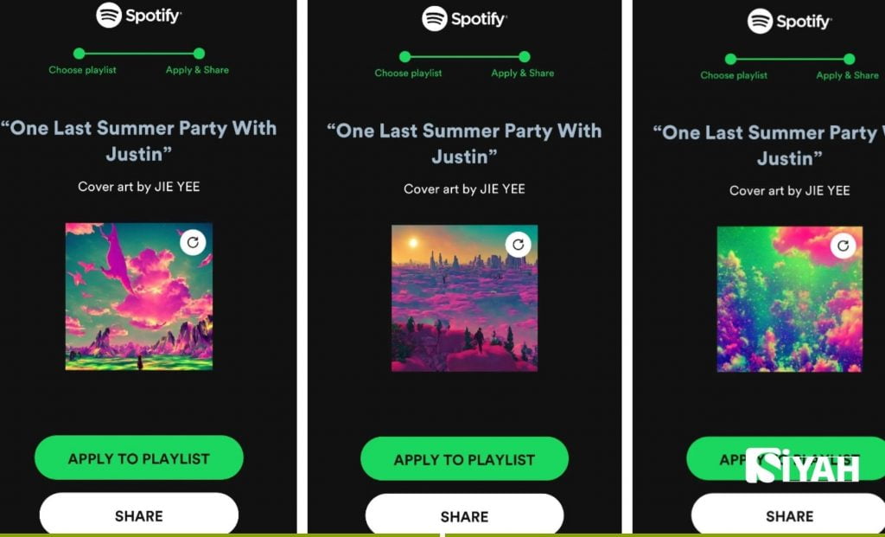Click the Spotify logo in right panel
Image resolution: width=885 pixels, height=537 pixels.
tap(789, 22)
